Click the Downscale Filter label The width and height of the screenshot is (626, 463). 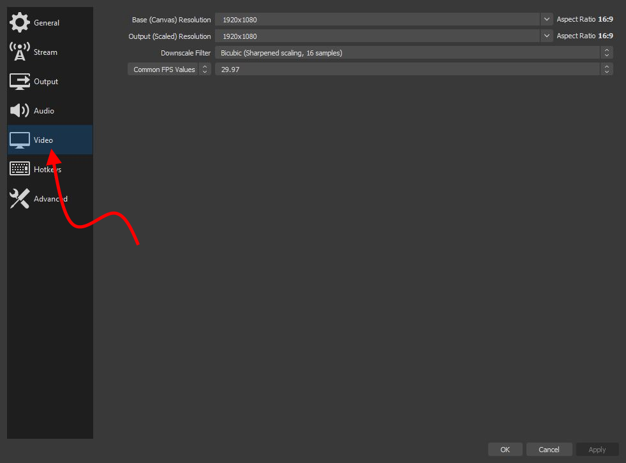coord(186,53)
